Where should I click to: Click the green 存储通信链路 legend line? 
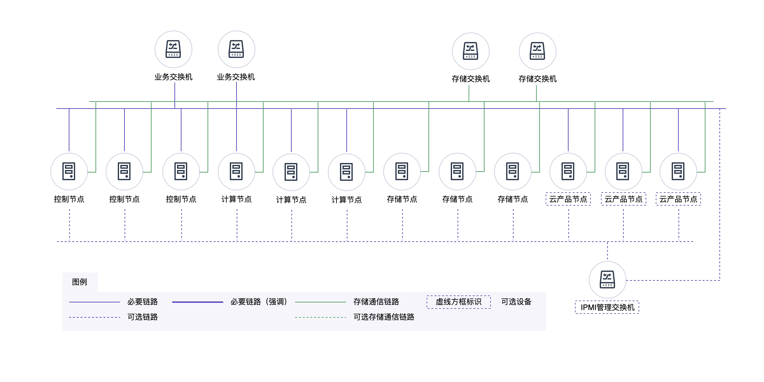tap(320, 302)
